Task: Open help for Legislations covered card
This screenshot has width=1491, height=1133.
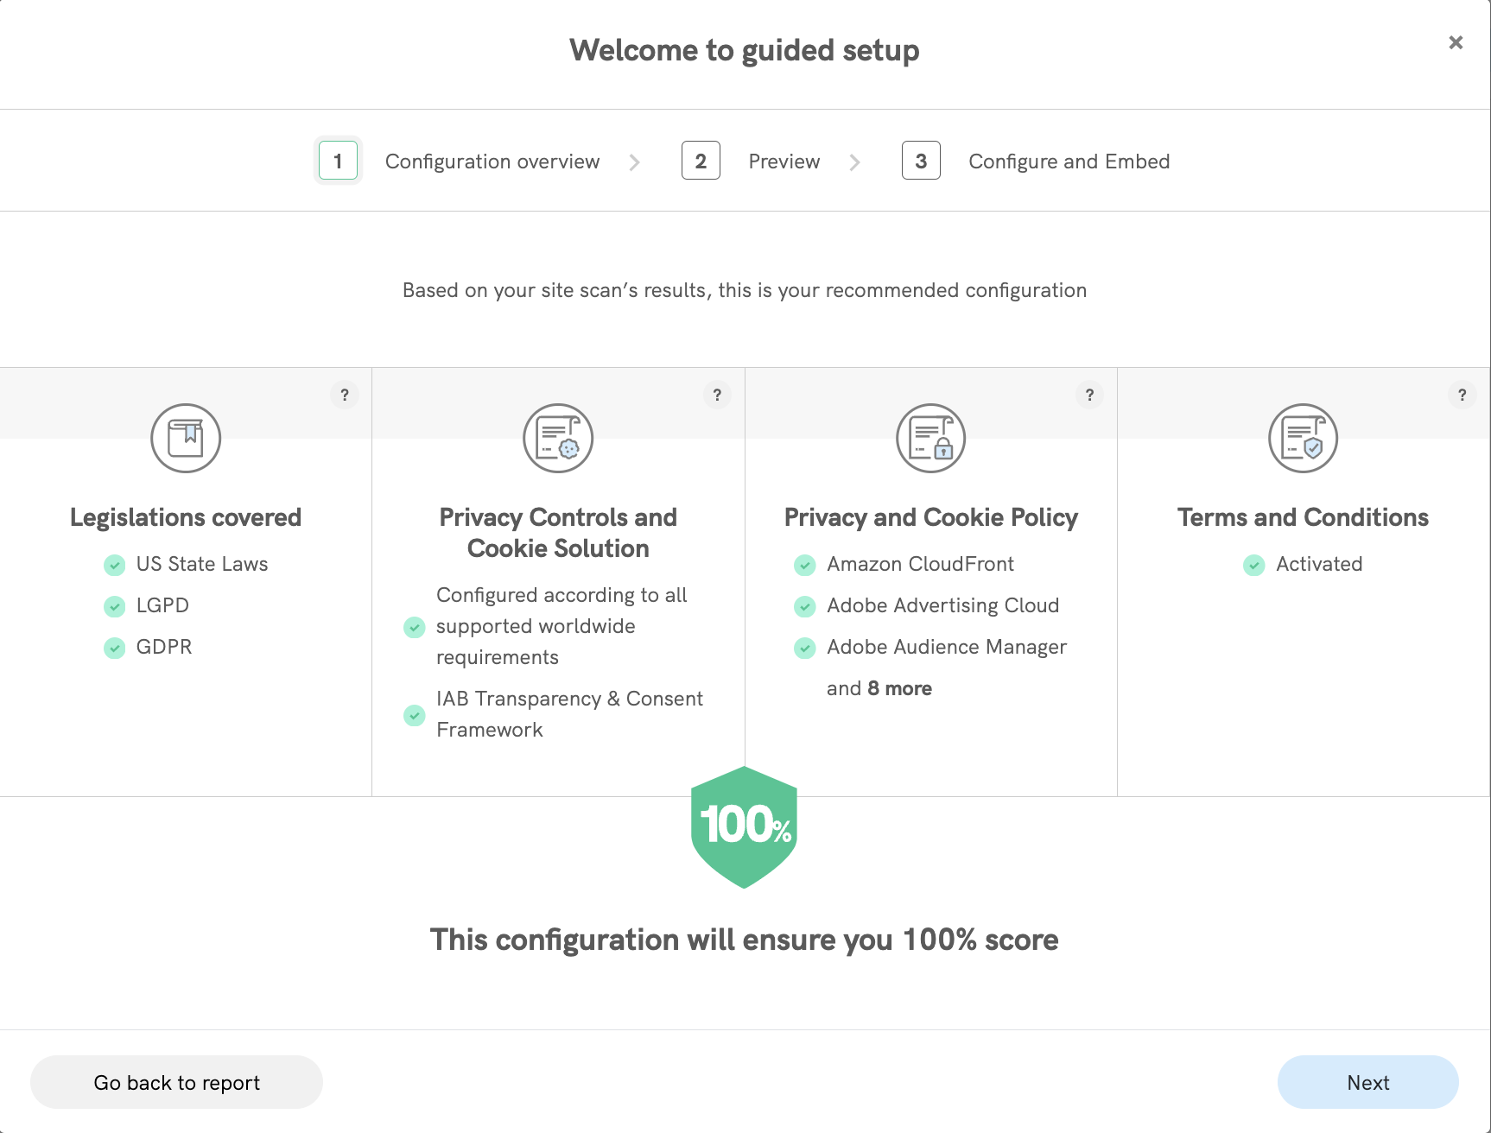Action: 345,395
